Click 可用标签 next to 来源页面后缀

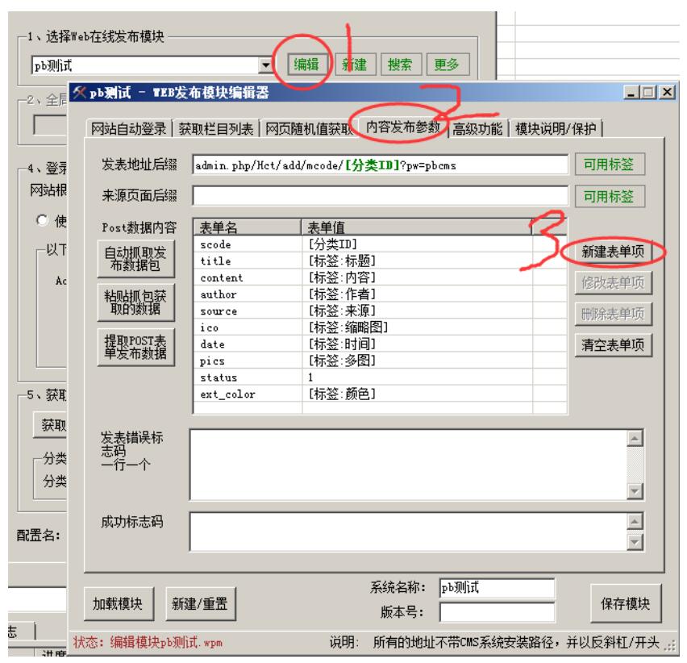(610, 196)
